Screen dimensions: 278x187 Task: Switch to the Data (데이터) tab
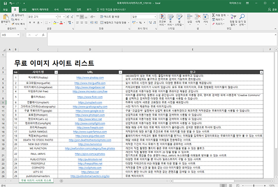[68, 9]
